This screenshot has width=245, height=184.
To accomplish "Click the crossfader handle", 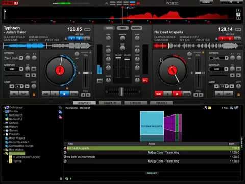I will pos(121,91).
